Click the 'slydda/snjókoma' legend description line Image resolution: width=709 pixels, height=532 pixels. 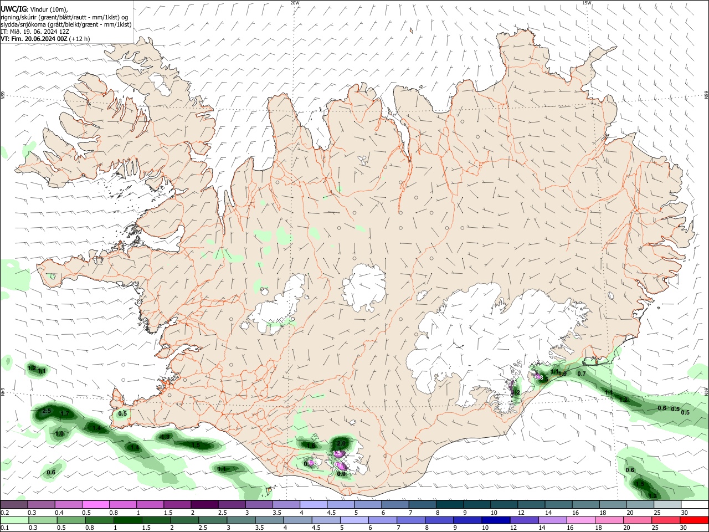66,24
